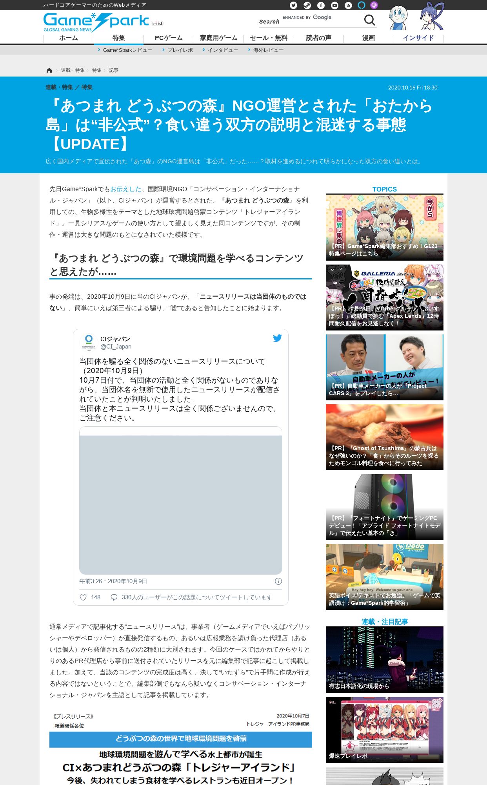487x785 pixels.
Task: Open the 英語漬け Game*Spark的学習術 thumbnail
Action: 385,577
